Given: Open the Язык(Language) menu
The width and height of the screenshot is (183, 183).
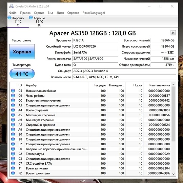Looking at the screenshot, I should (x=94, y=13).
